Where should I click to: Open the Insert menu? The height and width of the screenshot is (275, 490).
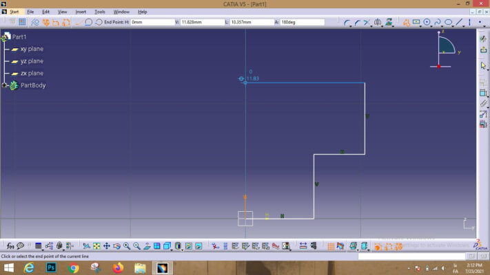coord(81,12)
